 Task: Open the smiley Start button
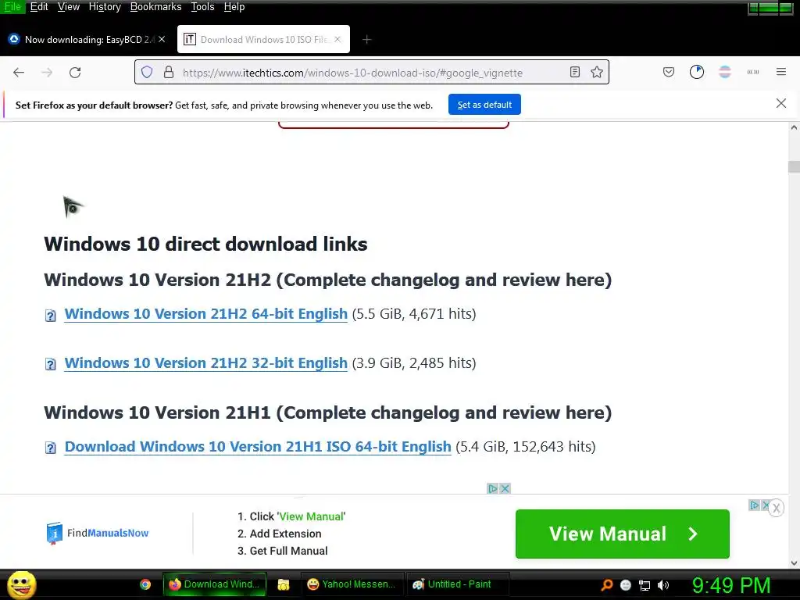point(21,584)
